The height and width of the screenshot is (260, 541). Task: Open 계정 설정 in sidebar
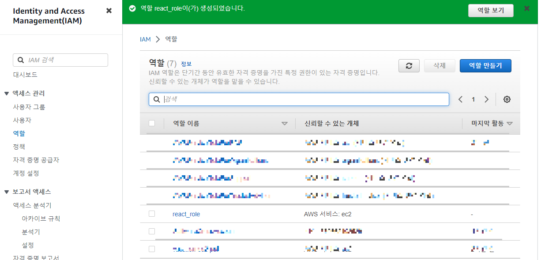(x=26, y=173)
